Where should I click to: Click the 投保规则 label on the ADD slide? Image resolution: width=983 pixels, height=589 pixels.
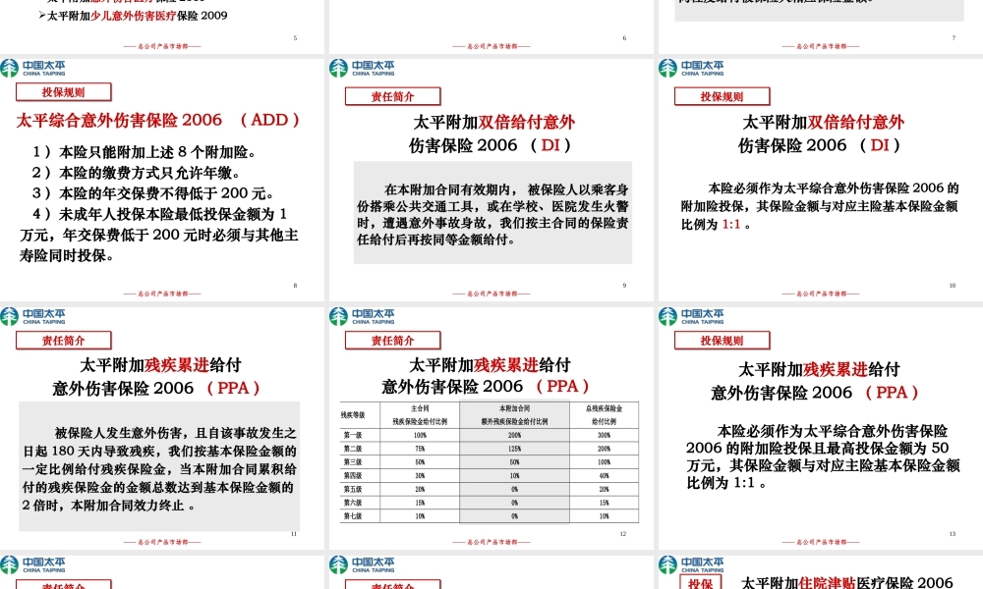pyautogui.click(x=63, y=92)
